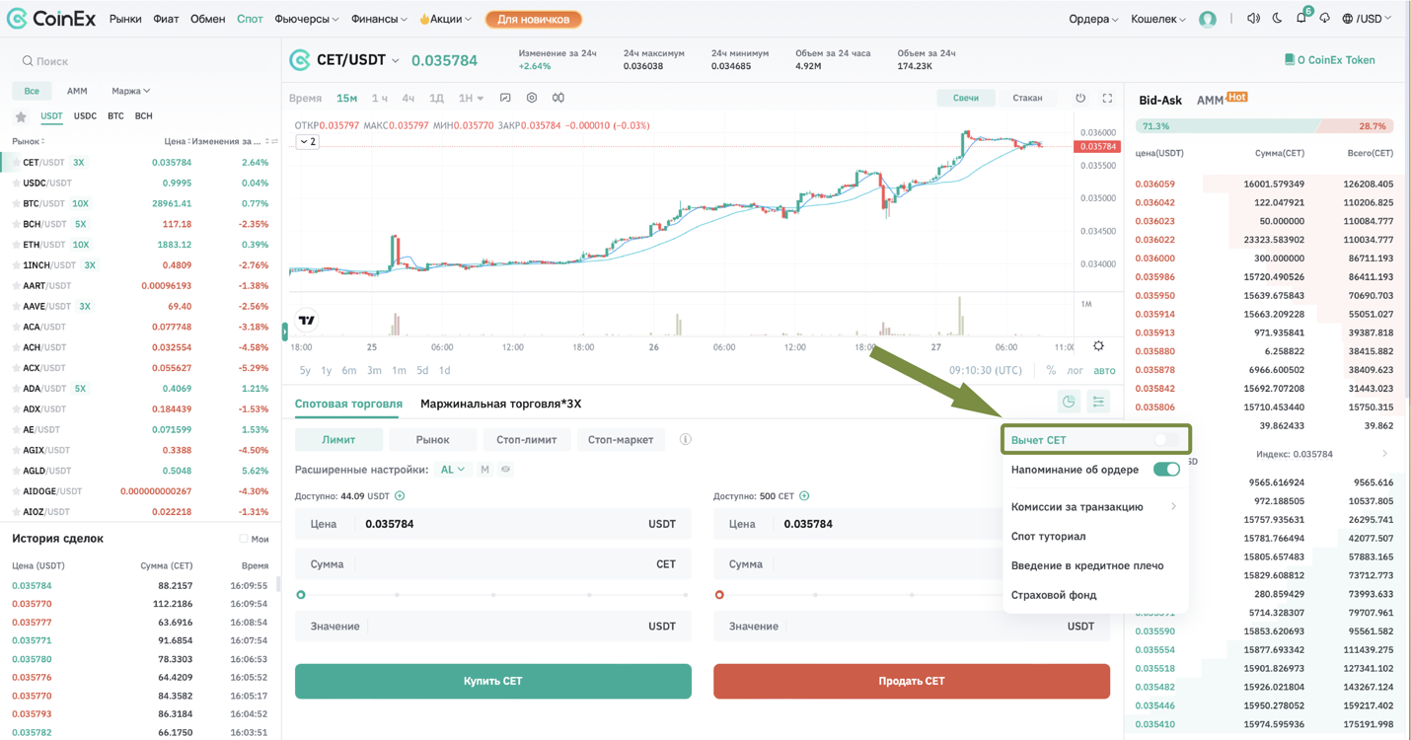Switch to Маржинальная торговля*3X tab

click(x=500, y=404)
